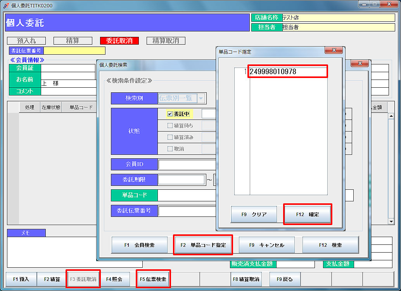Toggle the 委託中 checkbox
This screenshot has width=401, height=291.
pos(170,114)
